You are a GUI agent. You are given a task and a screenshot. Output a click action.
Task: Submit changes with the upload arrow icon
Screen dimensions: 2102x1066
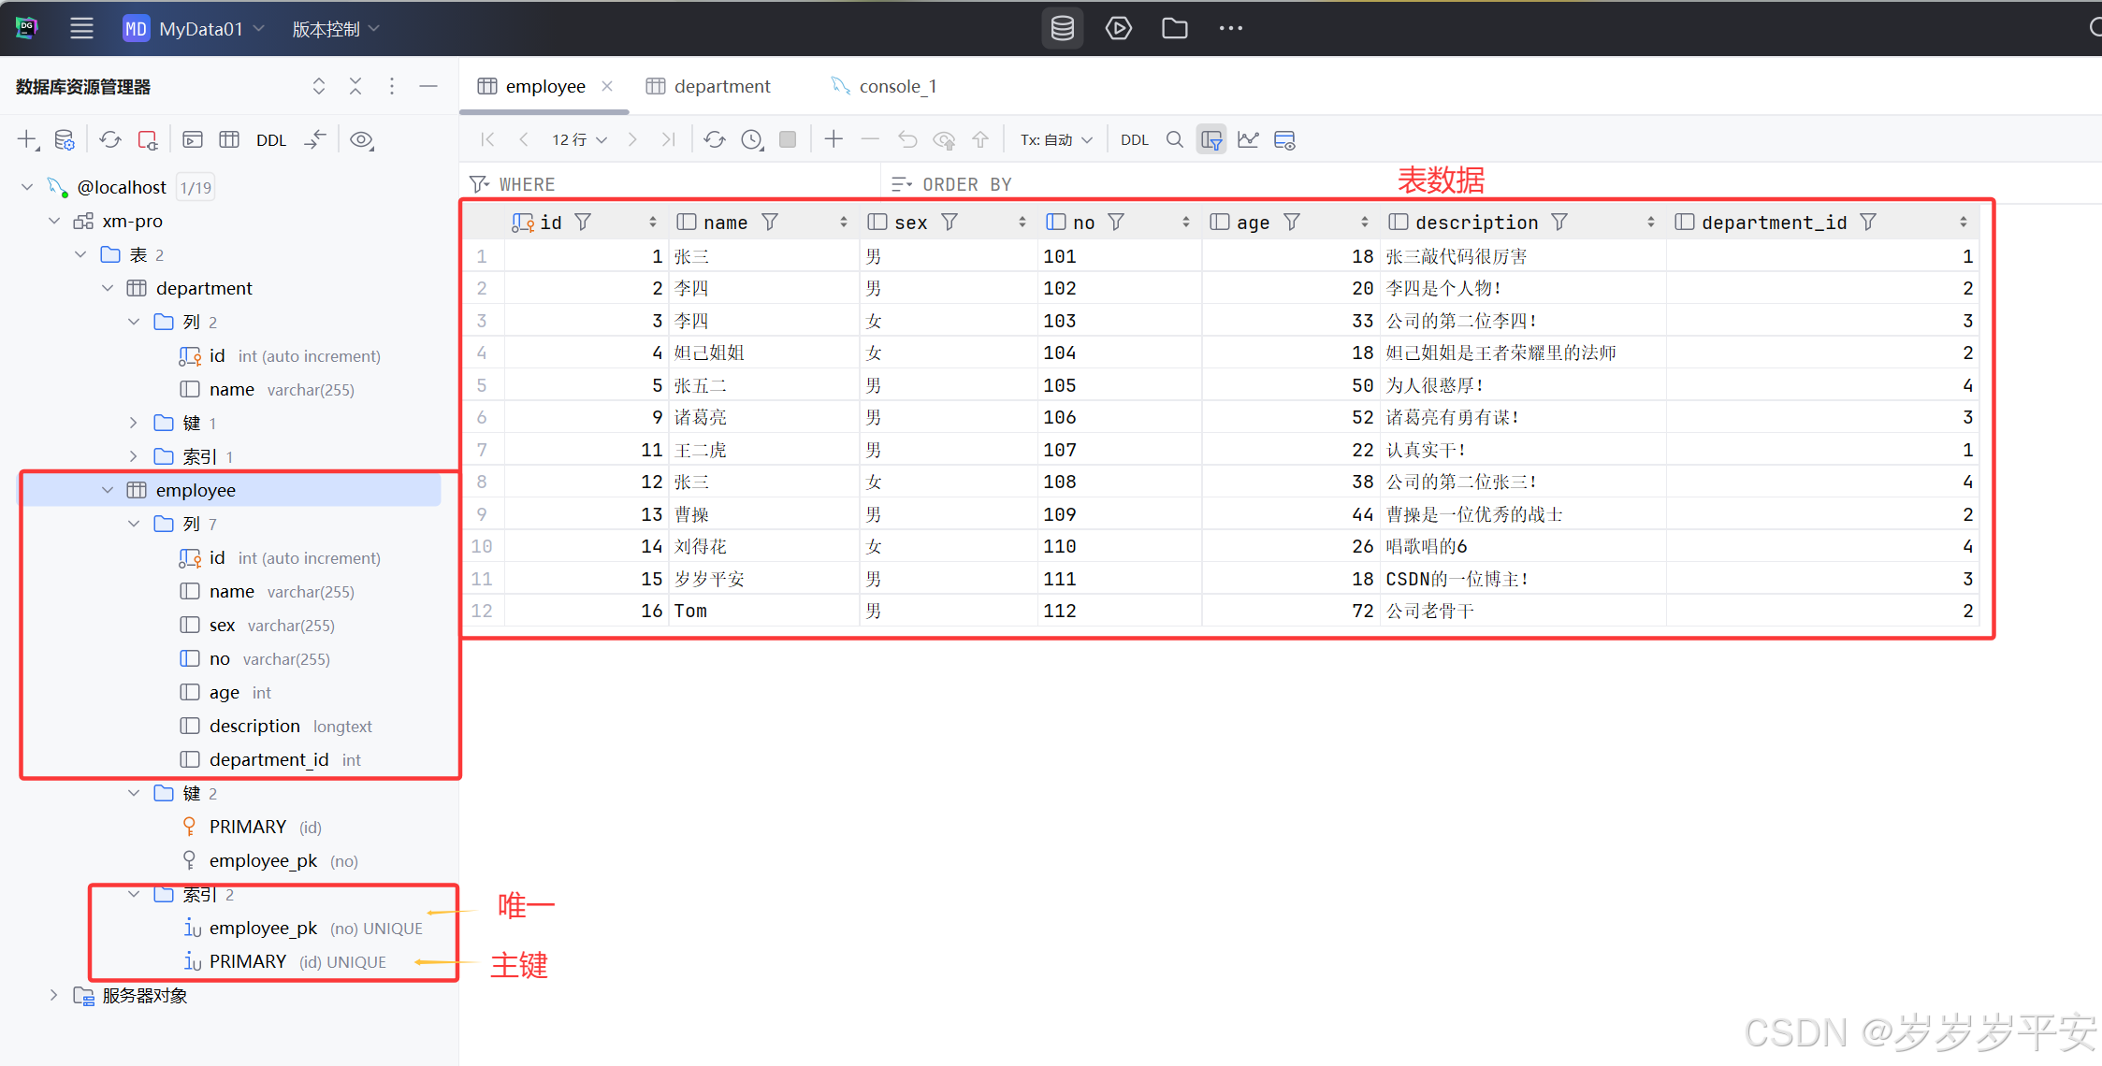[x=979, y=138]
